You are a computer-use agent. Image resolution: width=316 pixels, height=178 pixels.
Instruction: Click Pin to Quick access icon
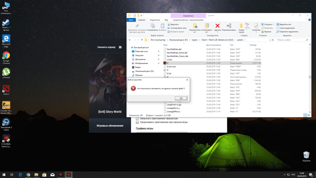137,26
